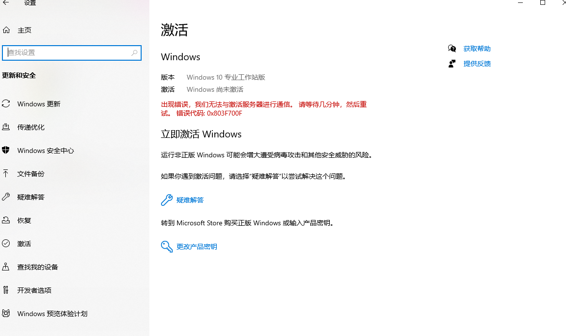The height and width of the screenshot is (336, 566).
Task: Click the sidebar 疑难解答 wrench icon
Action: [6, 197]
